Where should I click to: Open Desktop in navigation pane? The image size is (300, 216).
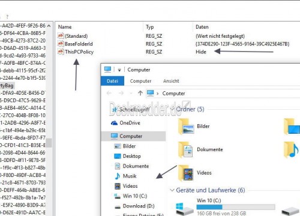(132, 156)
